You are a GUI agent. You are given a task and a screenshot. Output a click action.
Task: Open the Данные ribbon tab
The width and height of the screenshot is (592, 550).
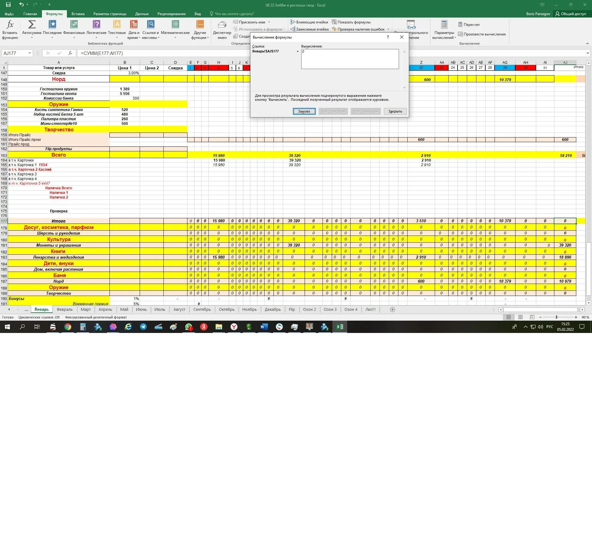pos(142,14)
